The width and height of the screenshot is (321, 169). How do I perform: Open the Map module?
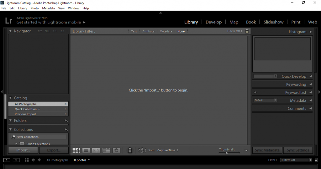234,22
